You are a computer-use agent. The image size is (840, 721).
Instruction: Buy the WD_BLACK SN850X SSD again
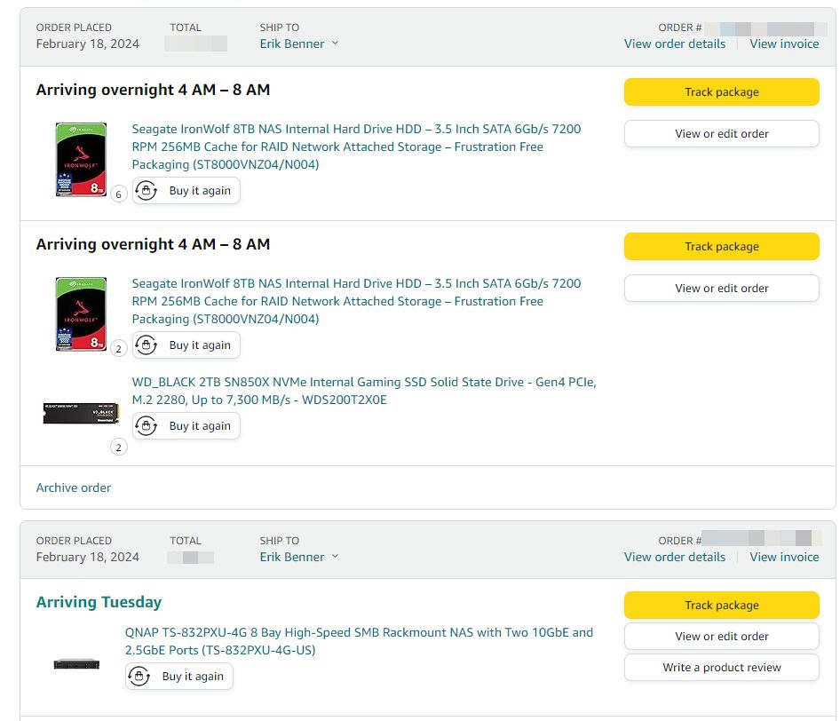click(x=186, y=426)
